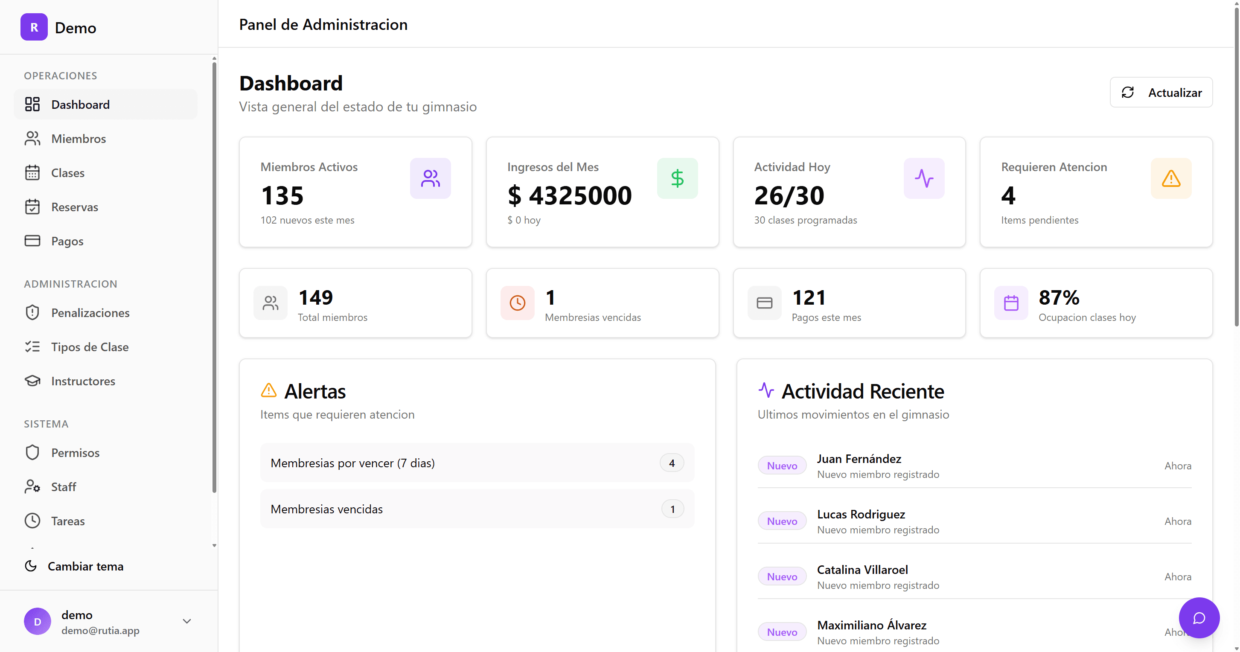Click the 87% Ocupacion clases card
1240x652 pixels.
[1097, 303]
